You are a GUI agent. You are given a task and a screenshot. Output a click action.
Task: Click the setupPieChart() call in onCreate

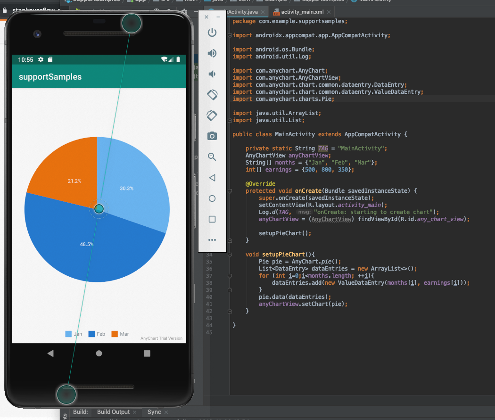[x=285, y=233]
